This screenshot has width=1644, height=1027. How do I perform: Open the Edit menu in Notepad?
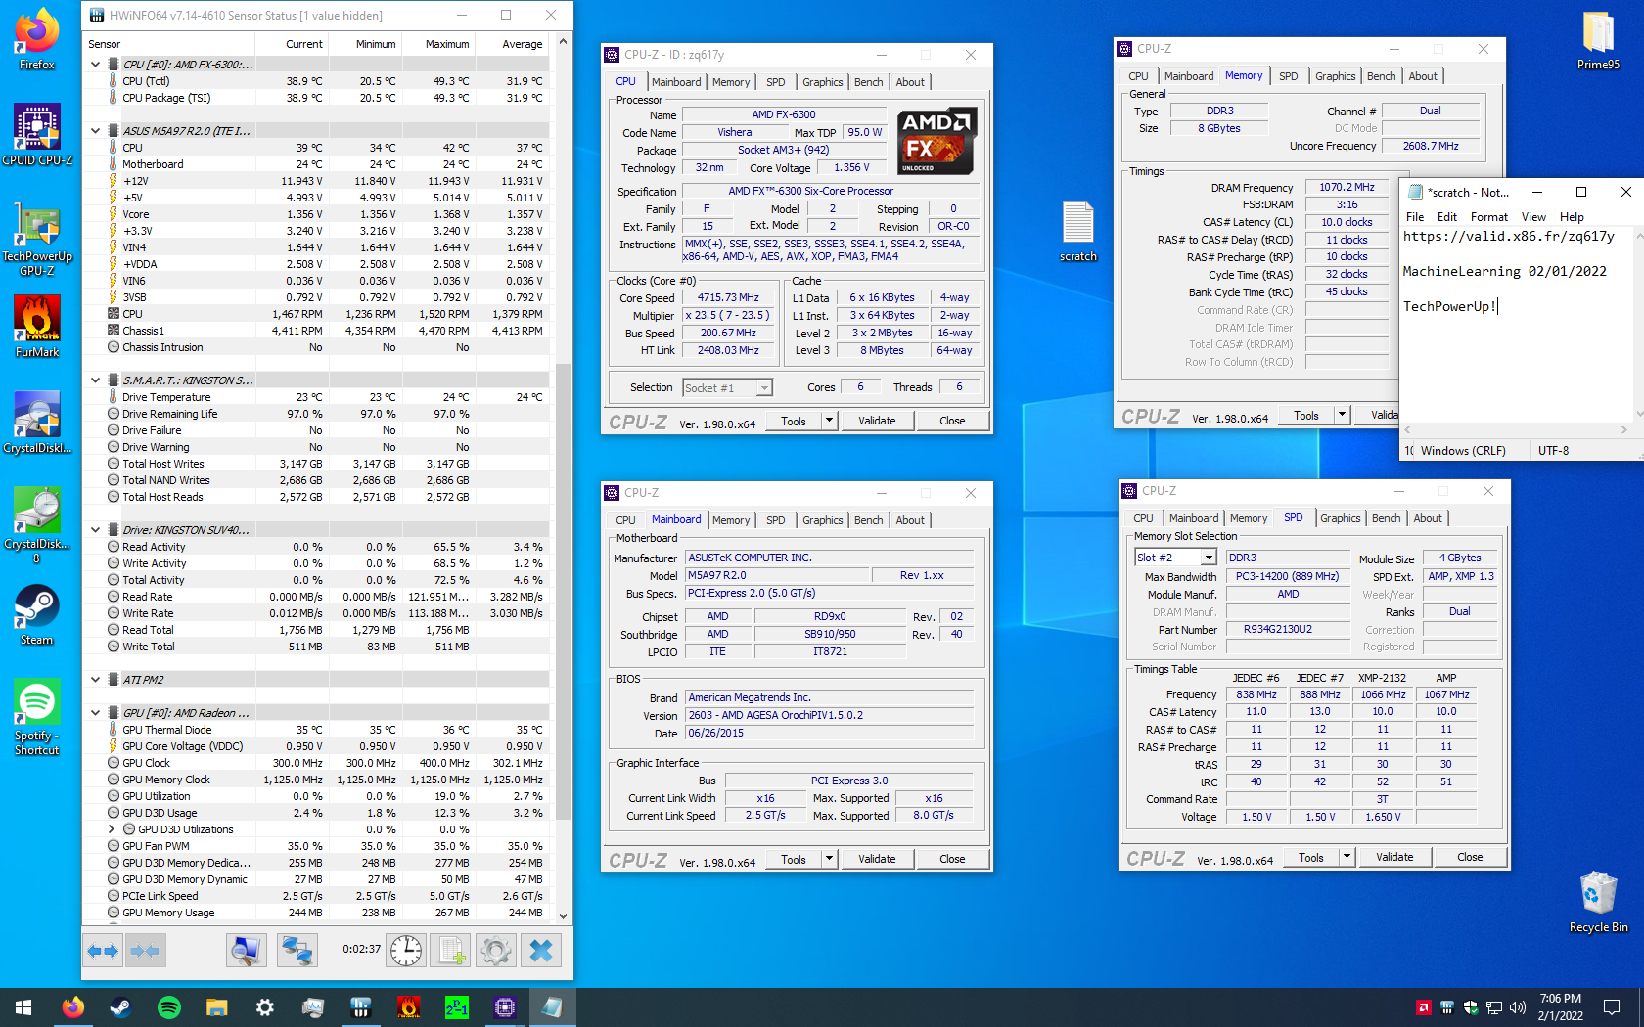(x=1447, y=217)
